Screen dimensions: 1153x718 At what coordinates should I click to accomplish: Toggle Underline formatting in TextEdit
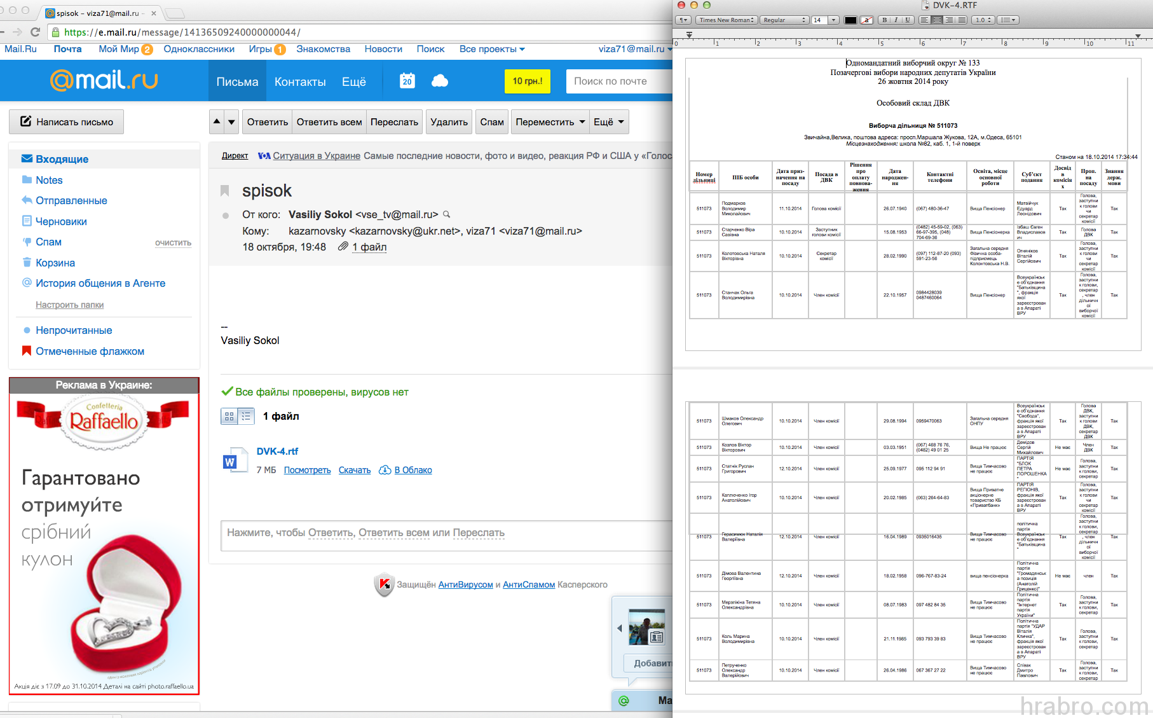908,20
